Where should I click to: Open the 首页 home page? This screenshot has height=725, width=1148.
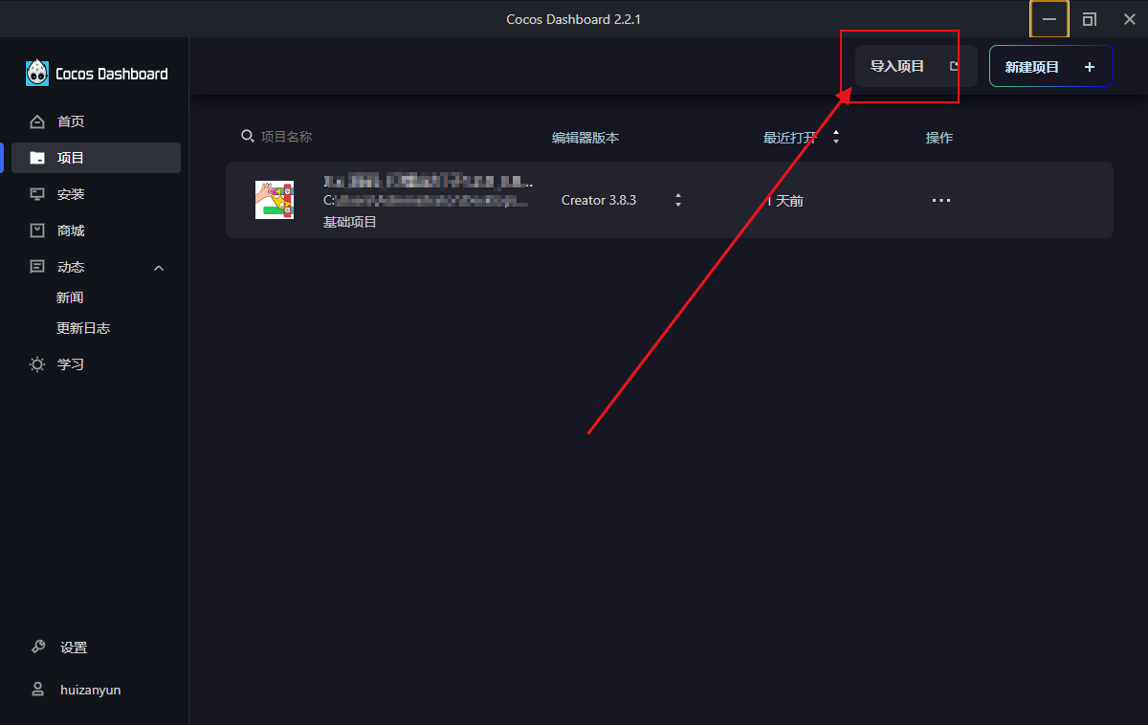point(70,121)
